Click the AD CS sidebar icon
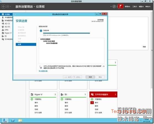Image resolution: width=154 pixels, height=124 pixels. click(3, 24)
